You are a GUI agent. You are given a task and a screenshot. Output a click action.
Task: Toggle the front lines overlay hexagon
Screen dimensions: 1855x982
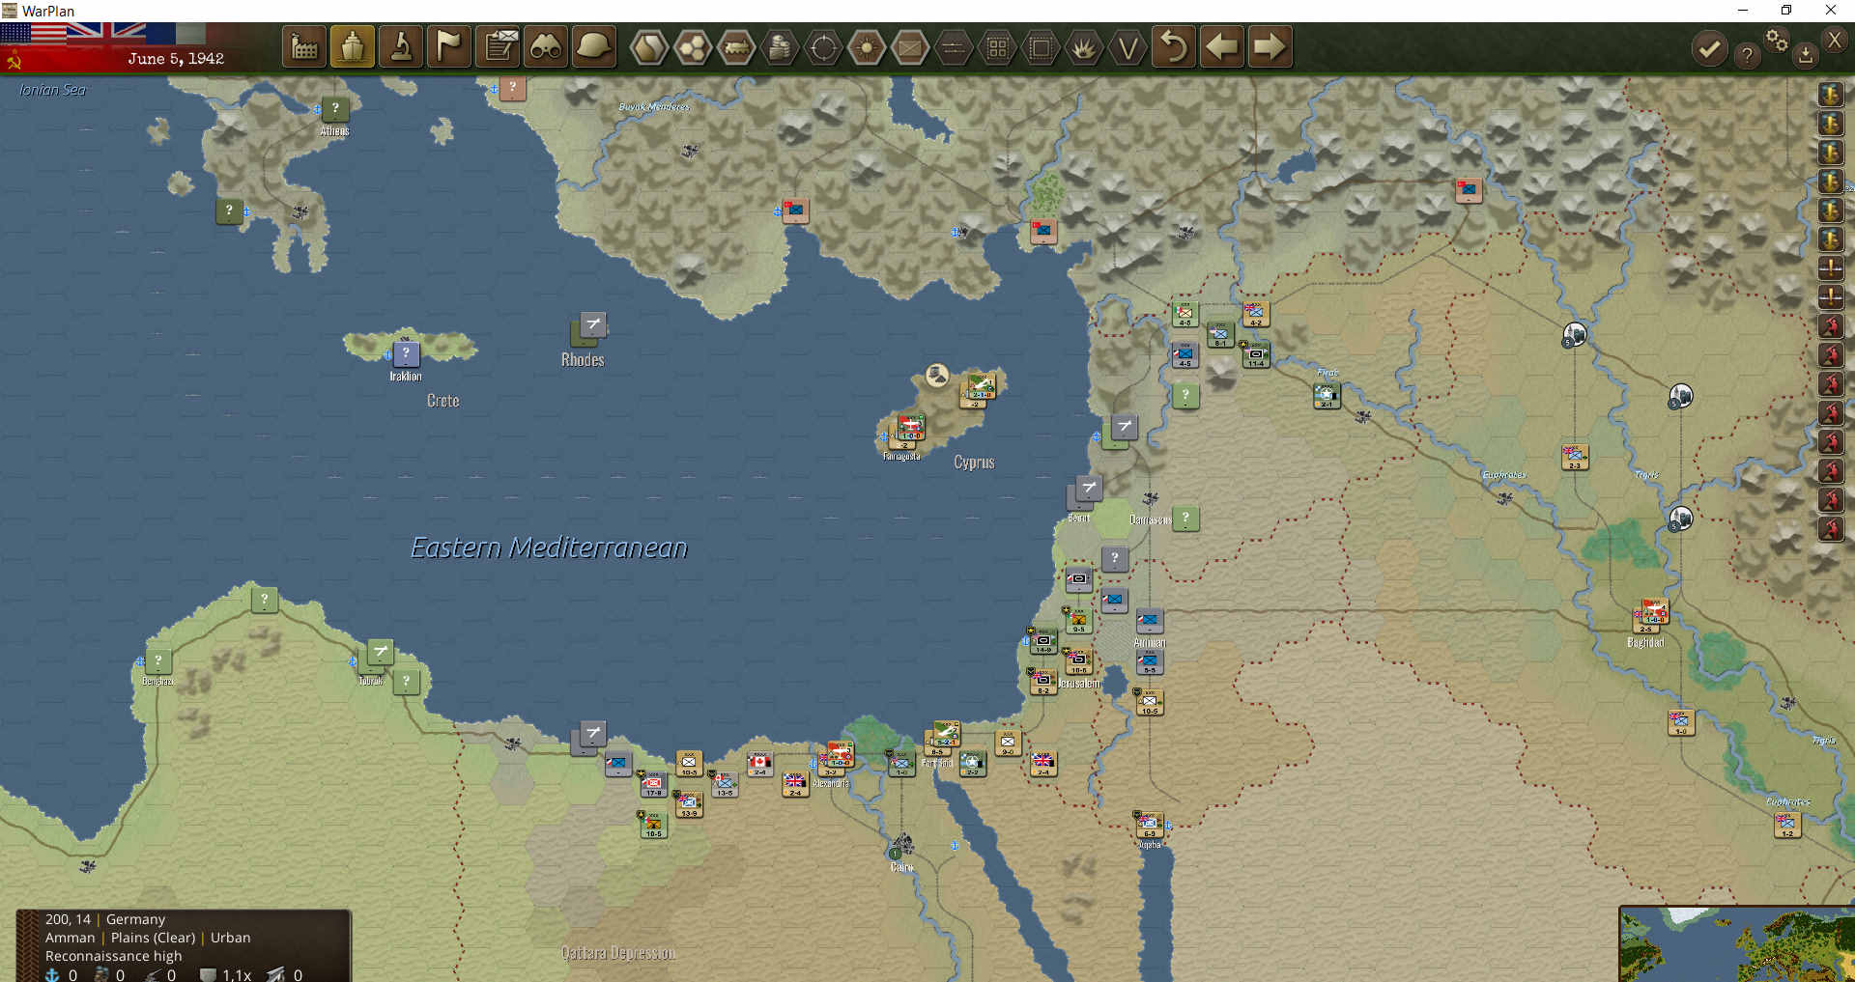(954, 47)
